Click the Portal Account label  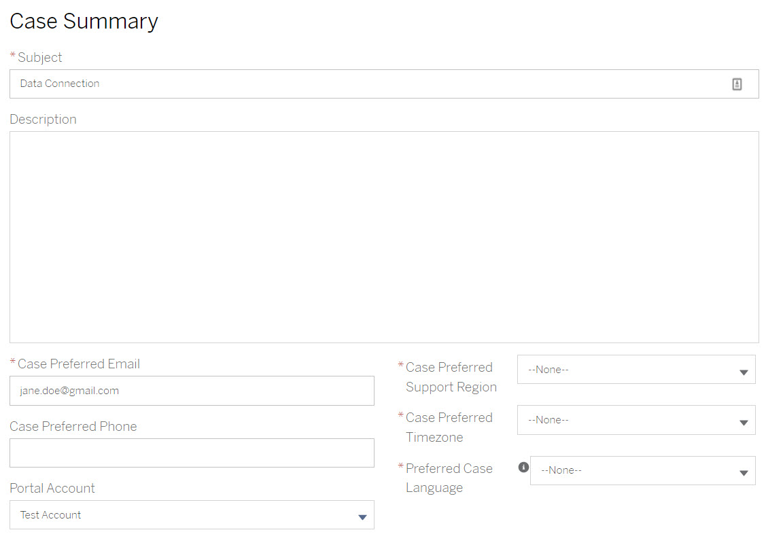52,489
